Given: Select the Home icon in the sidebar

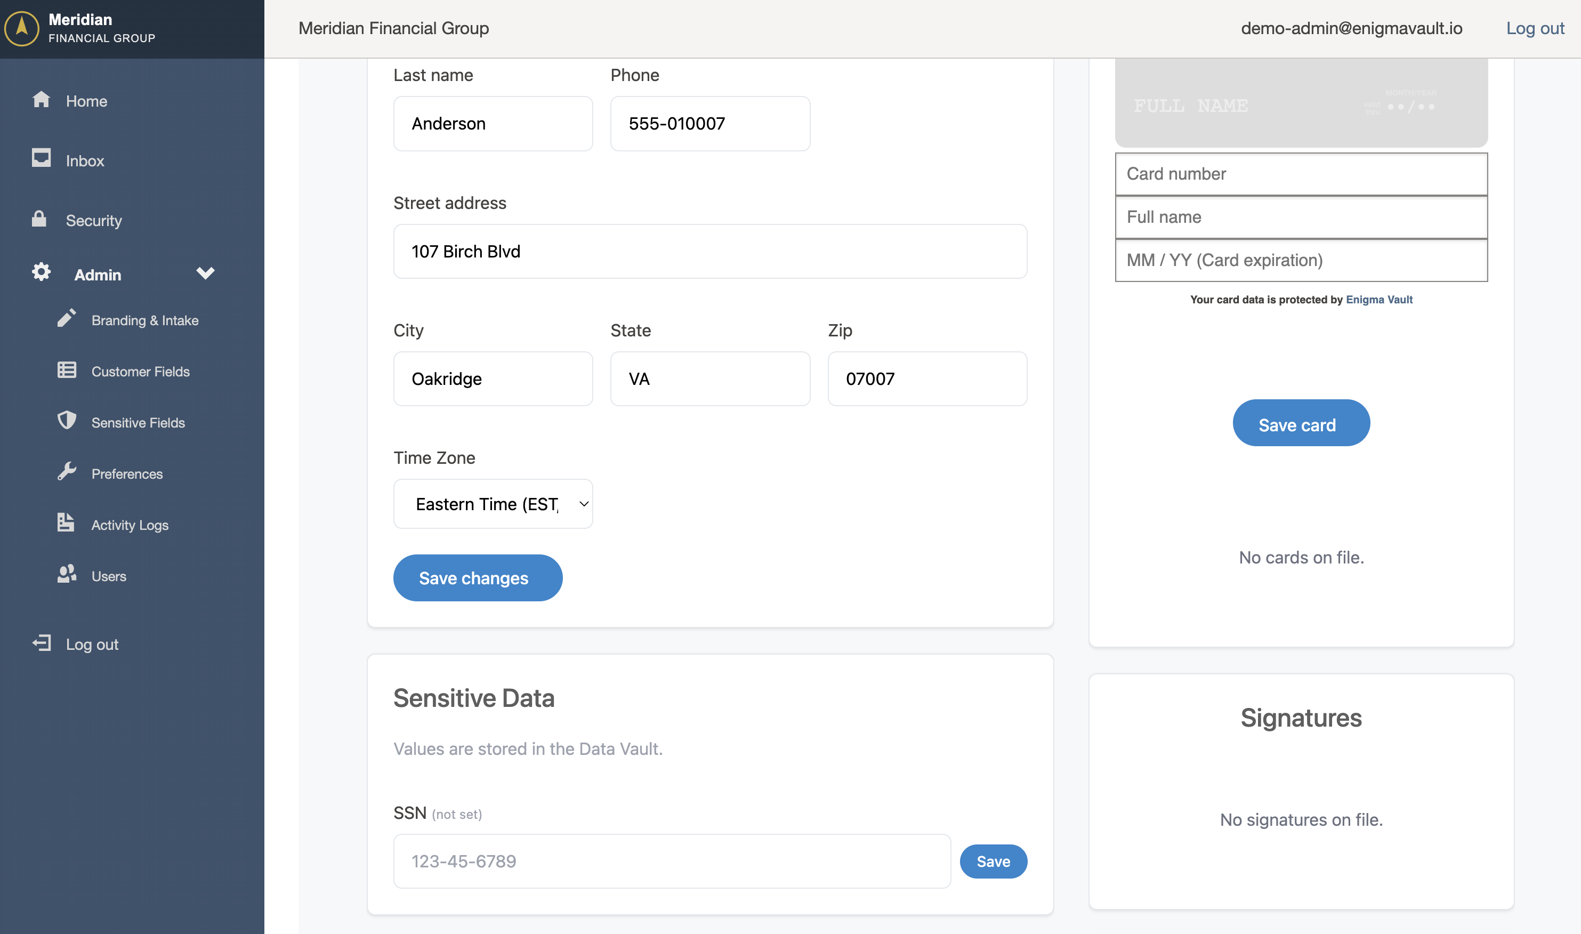Looking at the screenshot, I should point(41,100).
